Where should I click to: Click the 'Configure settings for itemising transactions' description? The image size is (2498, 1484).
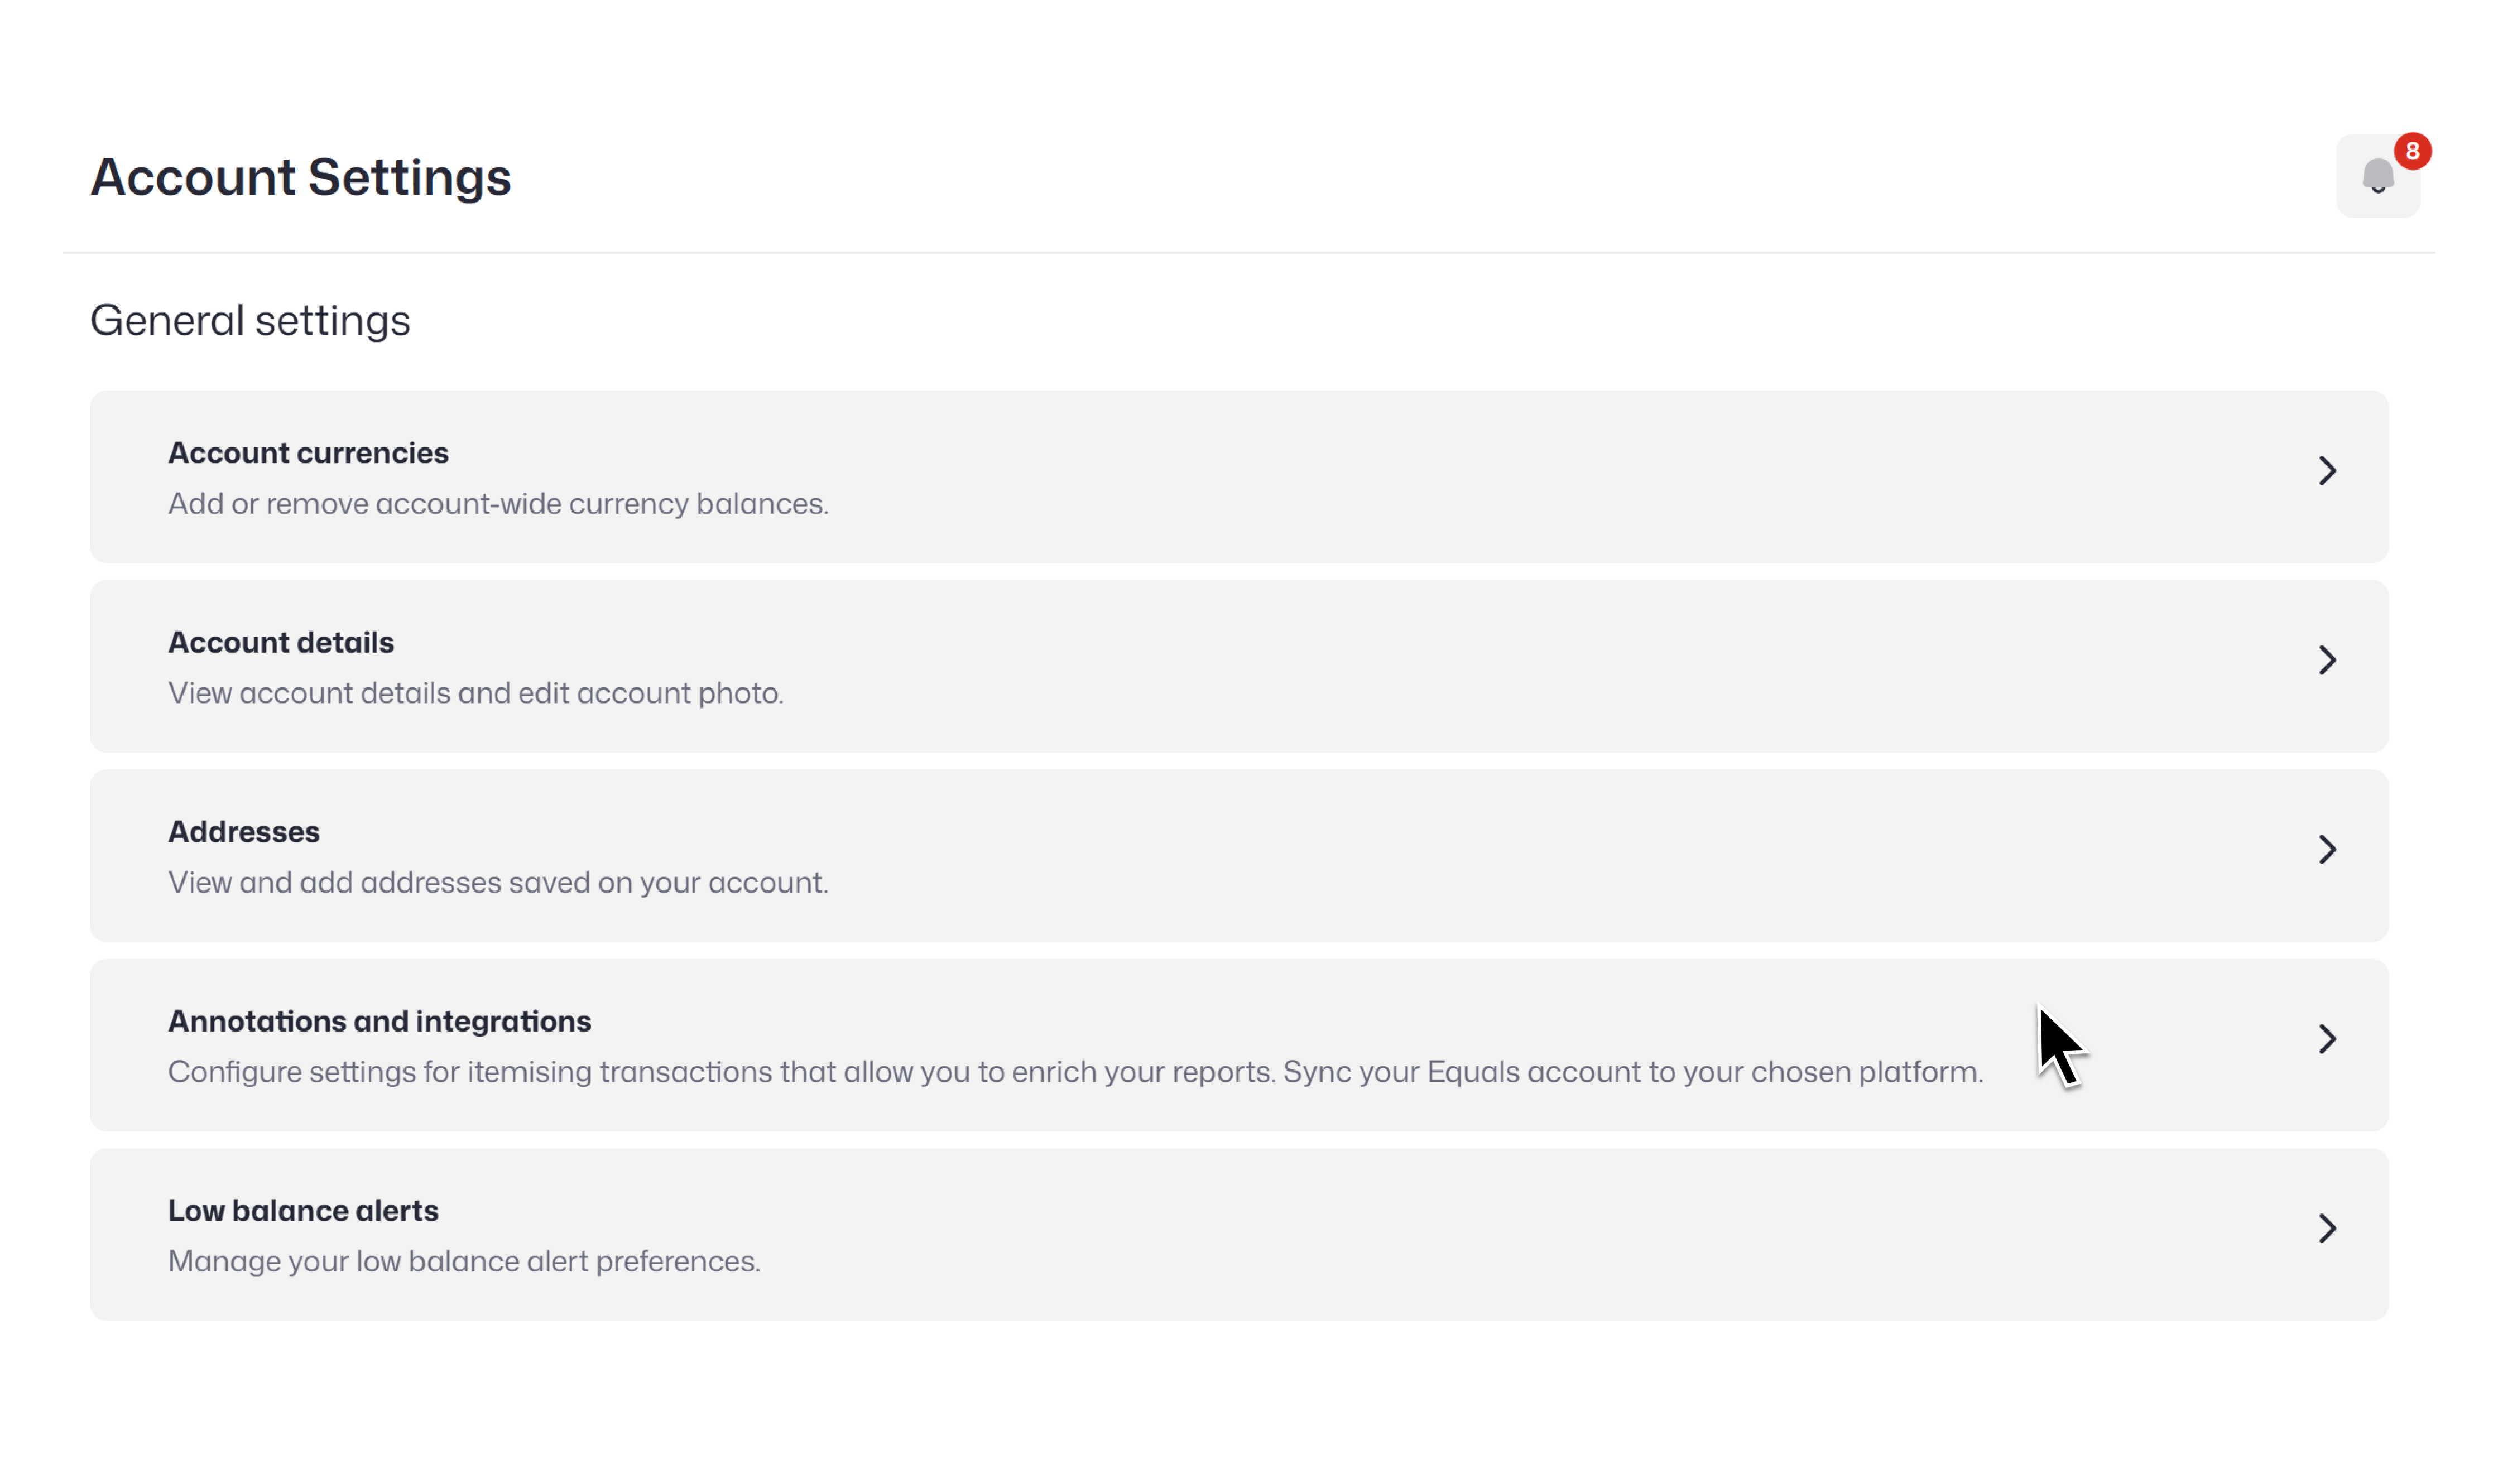click(1075, 1072)
